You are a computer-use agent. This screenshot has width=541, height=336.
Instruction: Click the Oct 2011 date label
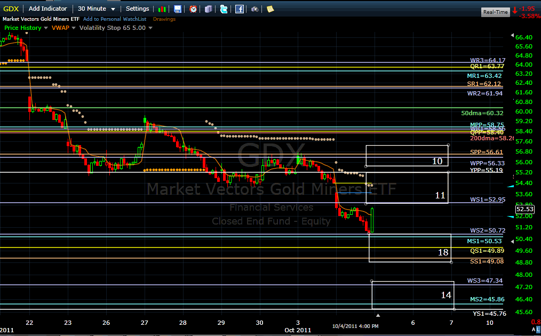[298, 330]
